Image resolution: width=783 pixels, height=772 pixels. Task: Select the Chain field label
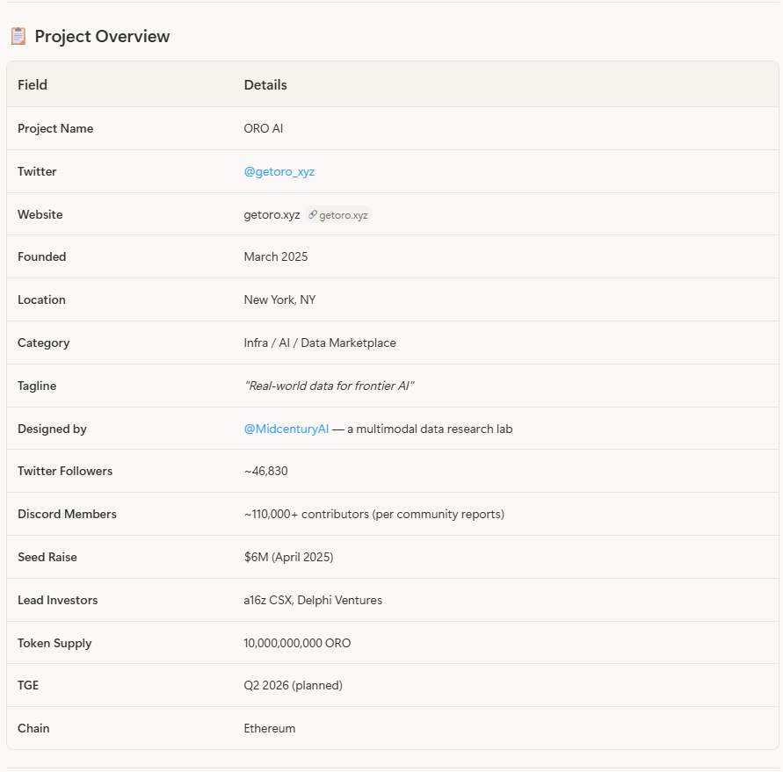pyautogui.click(x=33, y=728)
